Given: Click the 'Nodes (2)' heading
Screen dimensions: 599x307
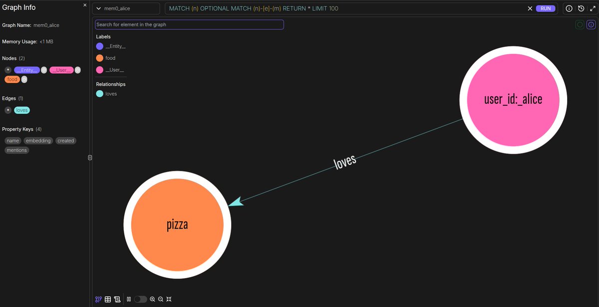Looking at the screenshot, I should tap(13, 58).
